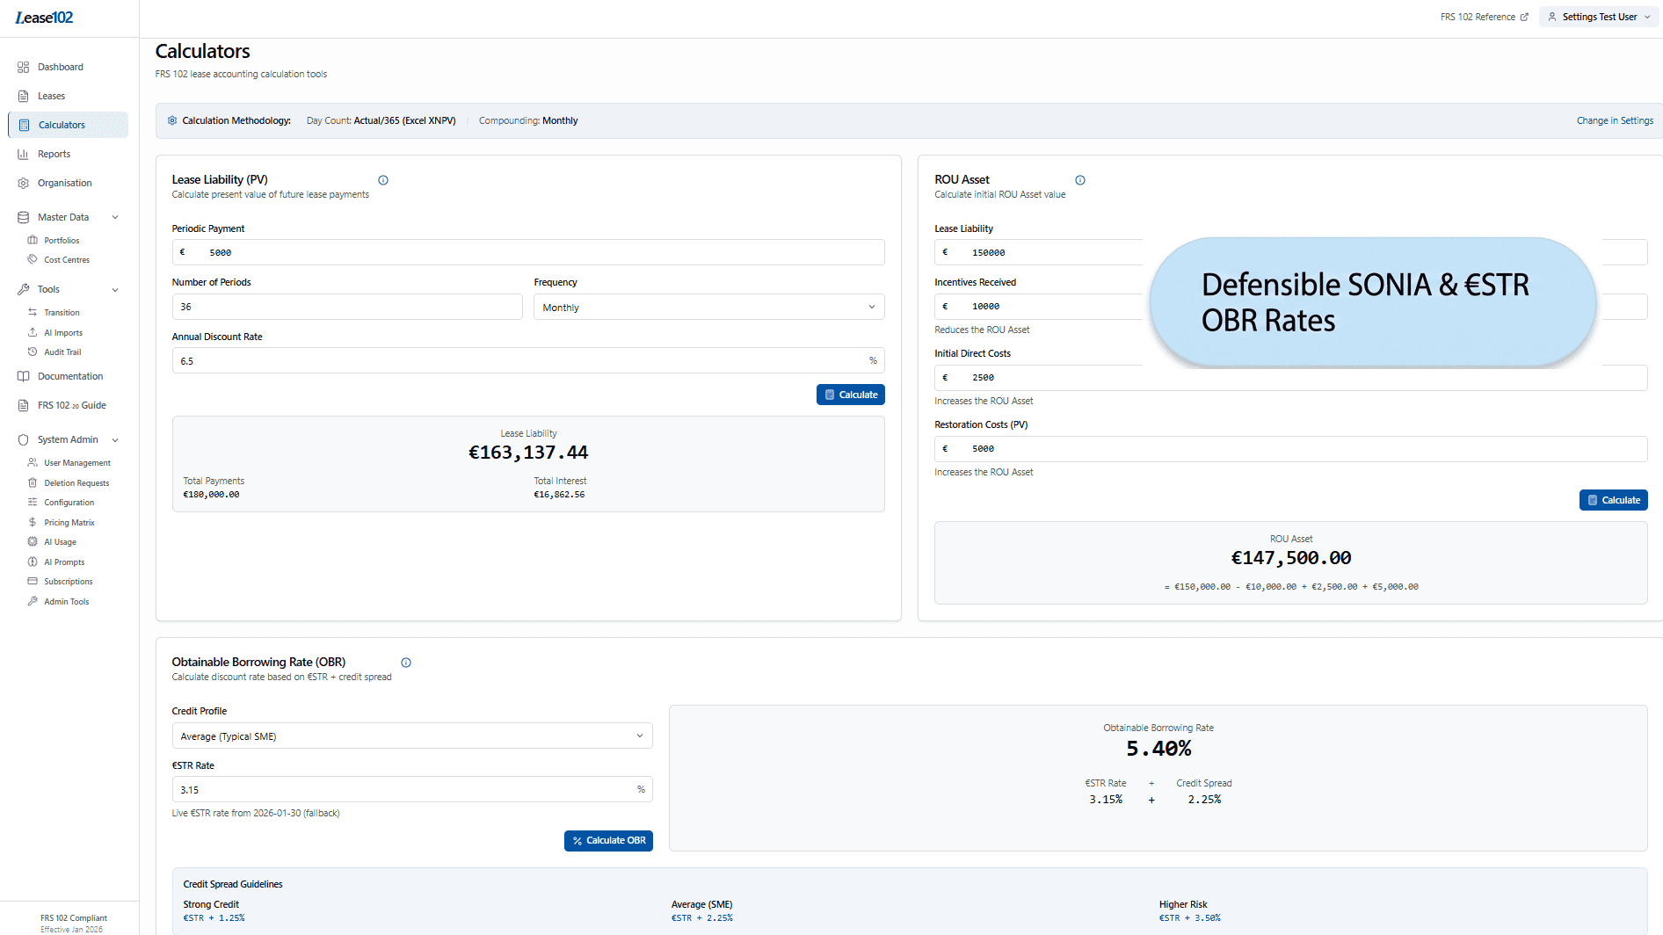Select the User Management icon

tap(33, 462)
